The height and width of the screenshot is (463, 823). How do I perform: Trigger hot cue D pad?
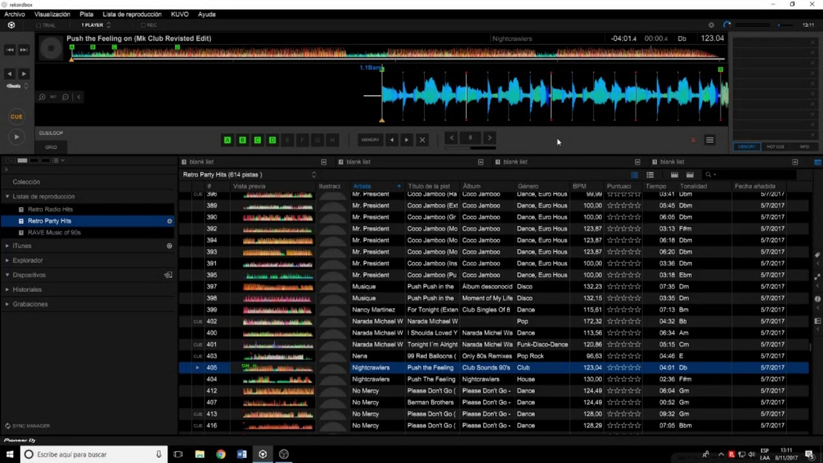point(272,140)
